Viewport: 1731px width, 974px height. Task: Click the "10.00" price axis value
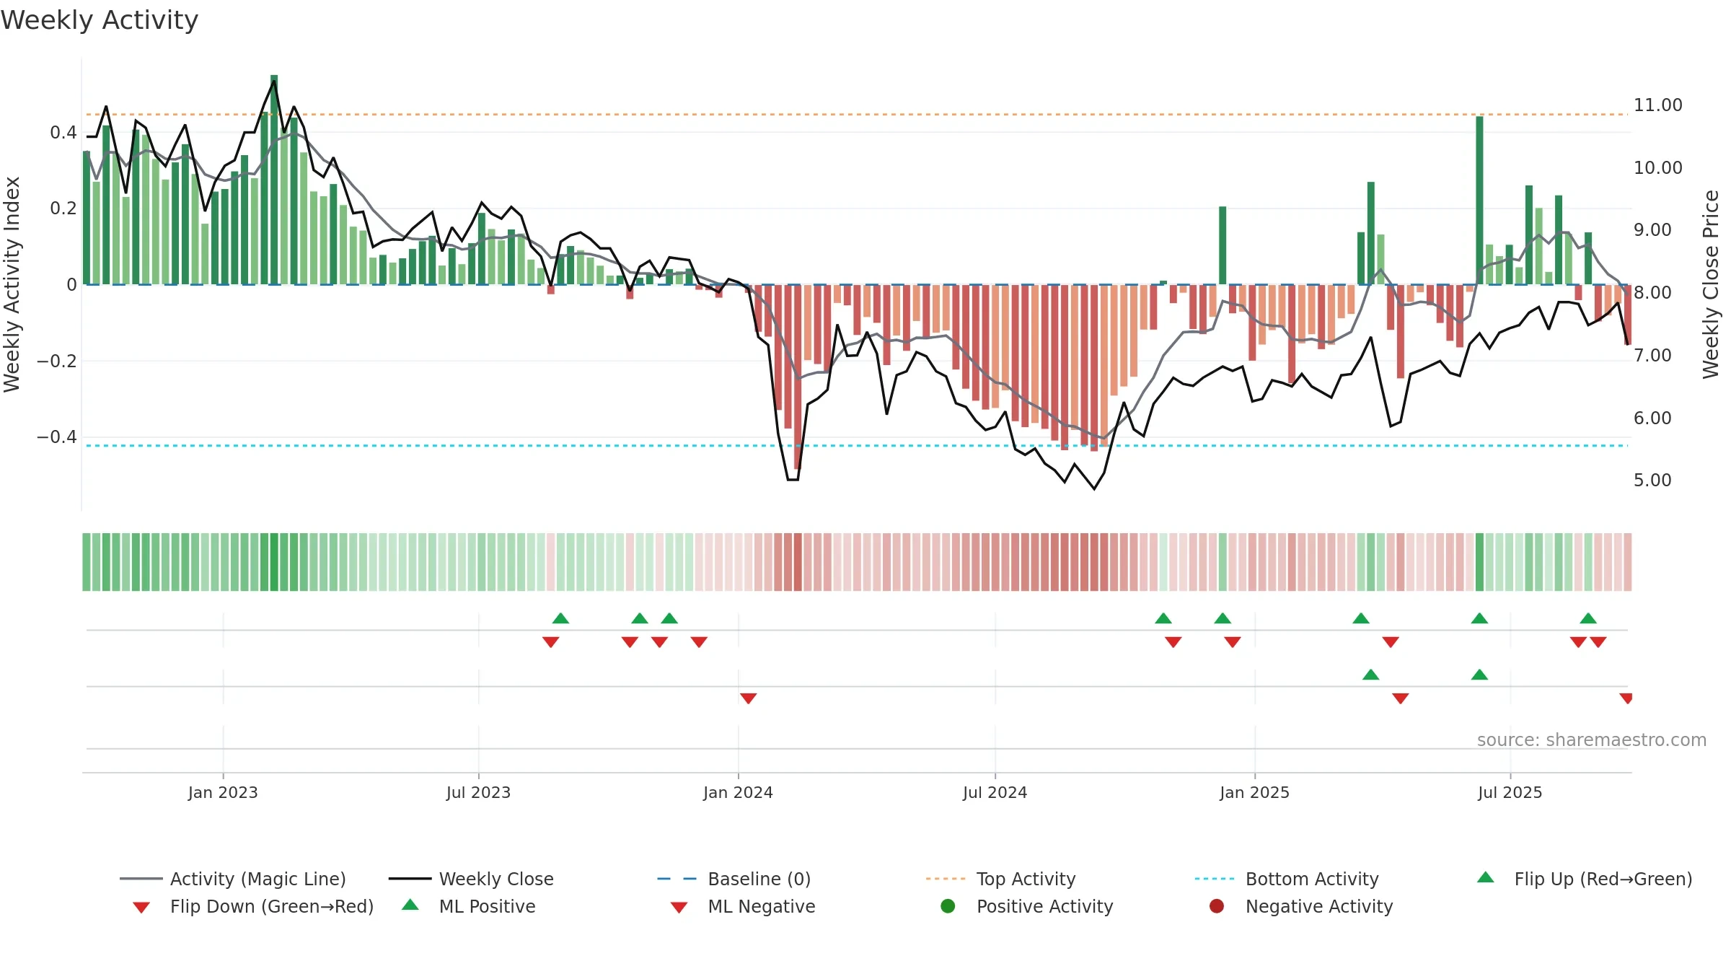pos(1657,168)
